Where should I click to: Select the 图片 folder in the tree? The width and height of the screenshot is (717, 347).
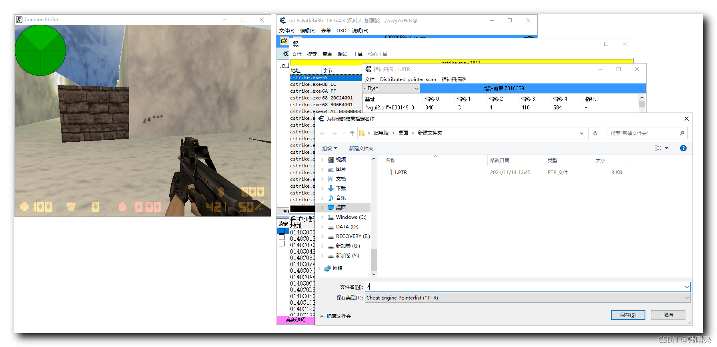(x=341, y=169)
